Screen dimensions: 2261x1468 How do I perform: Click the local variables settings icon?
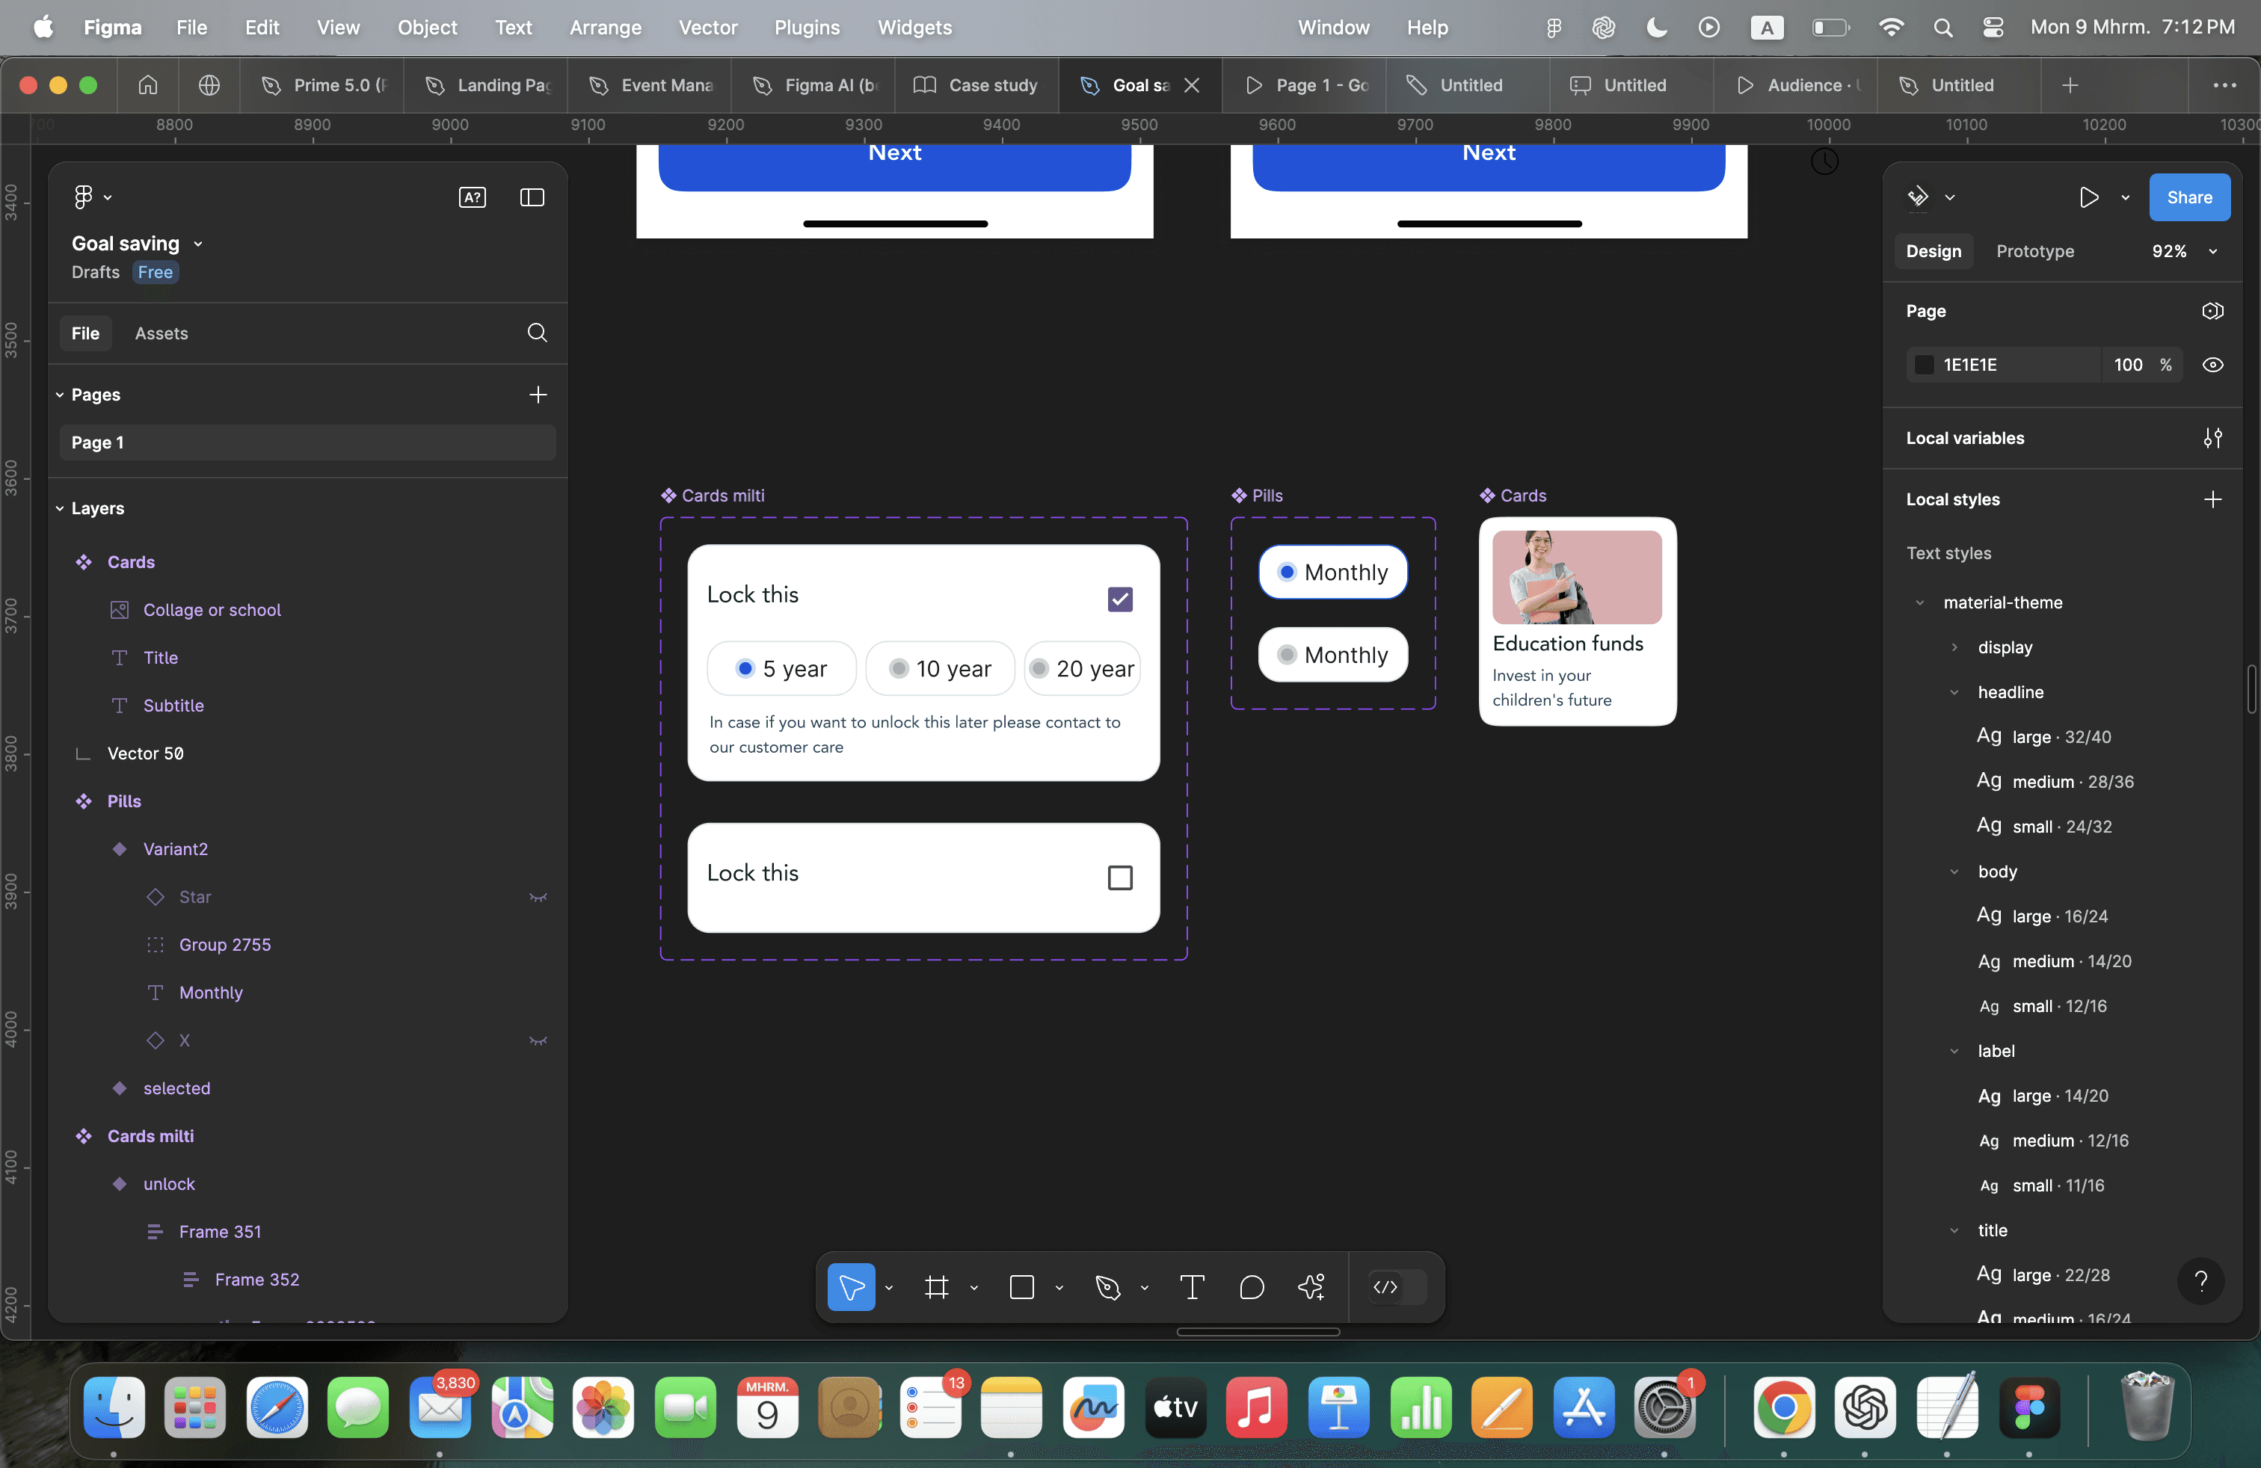coord(2212,438)
